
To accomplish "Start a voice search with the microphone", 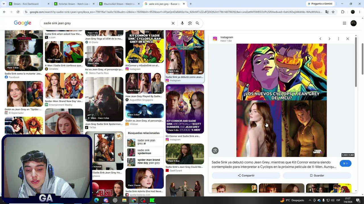I will [x=182, y=23].
